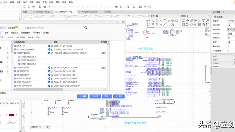Click the 背景色 #FFFFFF color field
235x132 pixels.
(231, 21)
